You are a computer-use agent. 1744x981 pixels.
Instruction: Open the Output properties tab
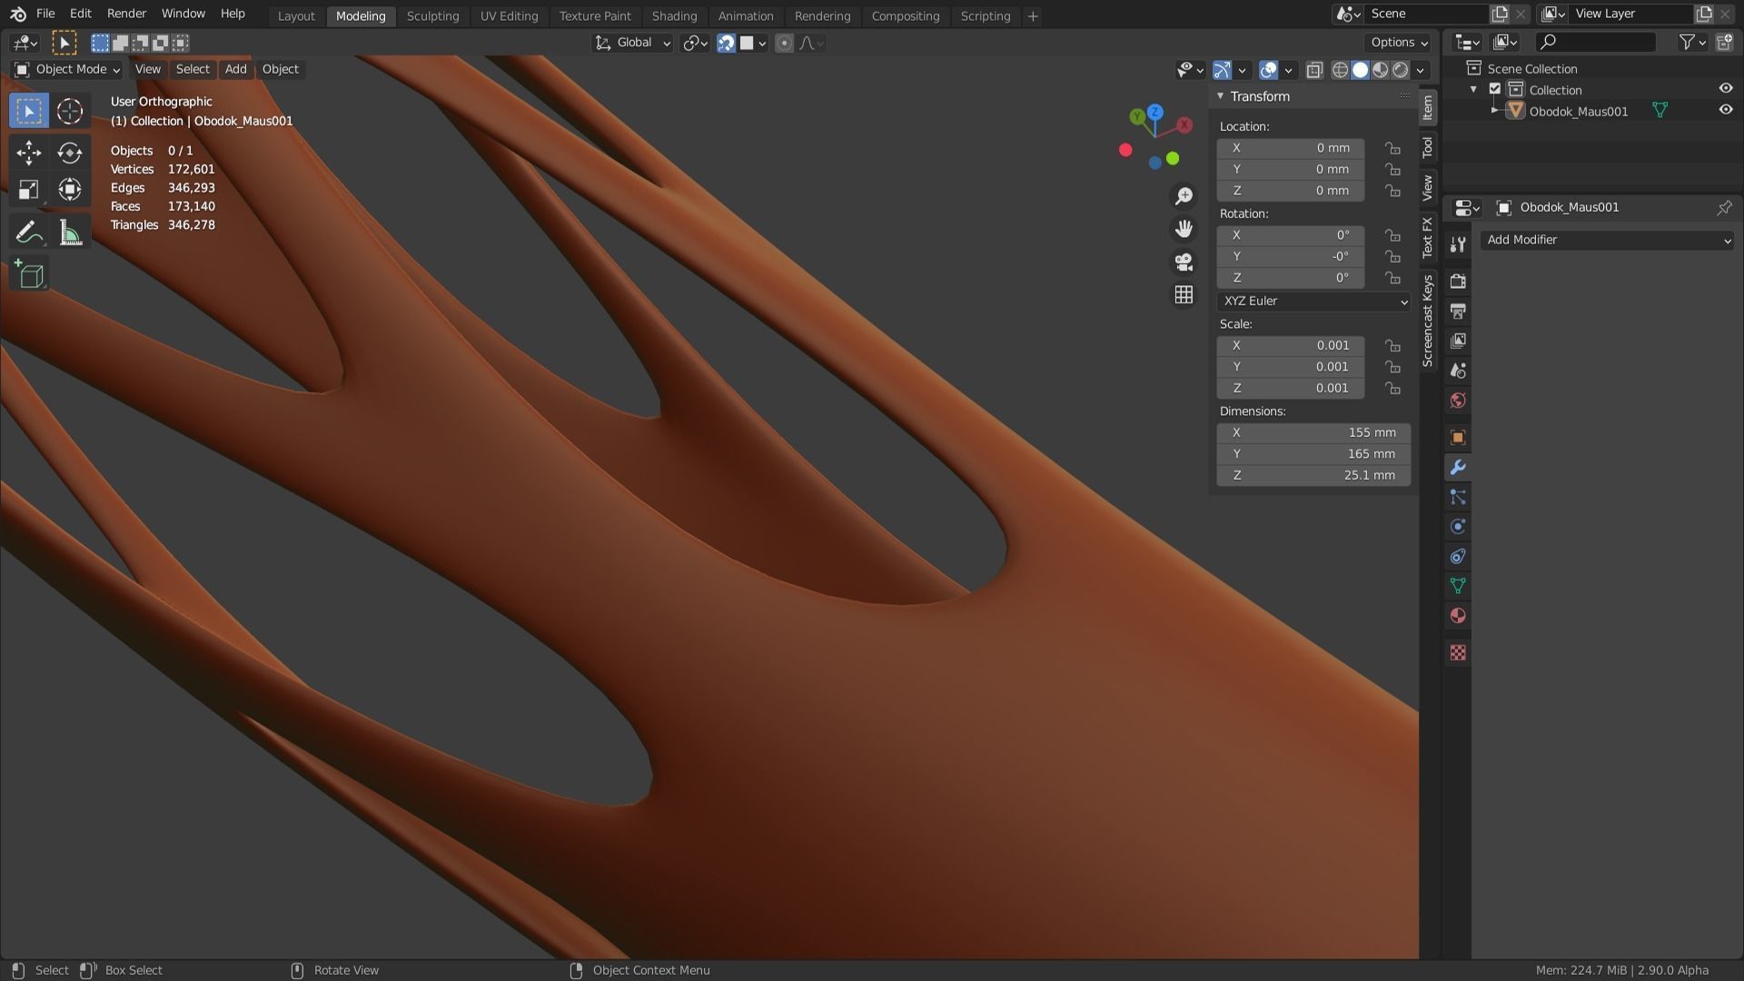click(x=1458, y=311)
